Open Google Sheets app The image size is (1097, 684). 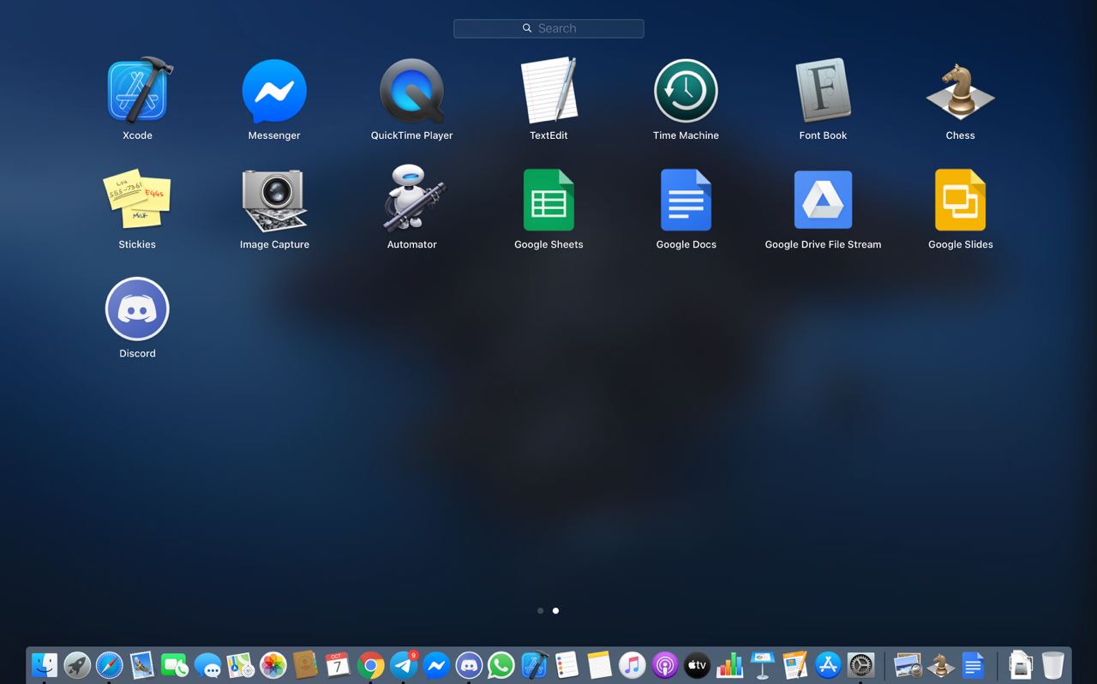pyautogui.click(x=548, y=200)
